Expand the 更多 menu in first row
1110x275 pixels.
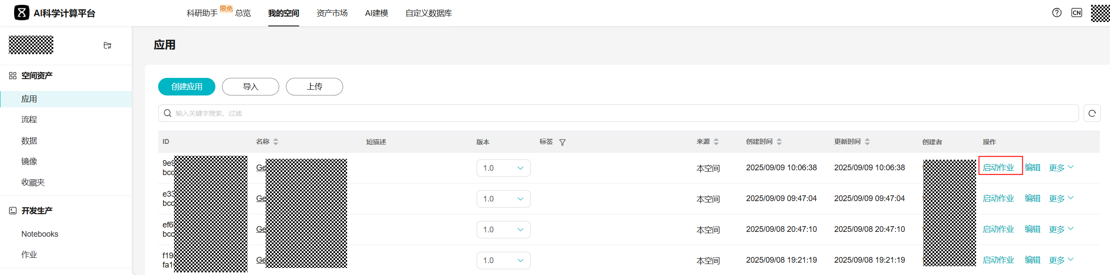point(1061,168)
